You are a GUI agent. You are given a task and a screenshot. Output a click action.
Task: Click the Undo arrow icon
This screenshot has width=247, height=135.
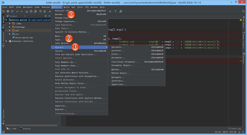pyautogui.click(x=17, y=12)
